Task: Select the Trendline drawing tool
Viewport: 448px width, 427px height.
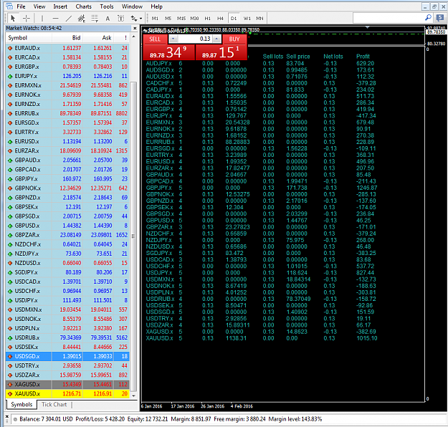Action: tap(69, 19)
